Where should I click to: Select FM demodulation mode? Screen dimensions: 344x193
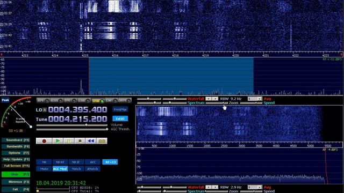click(x=70, y=100)
